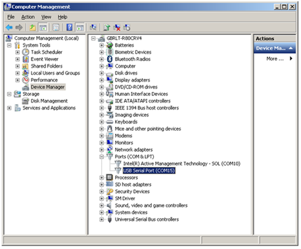Click the Back arrow toolbar icon
Screen dimensions: 301x249
[9, 28]
